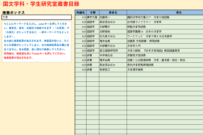Click author cell 笹原宏之
203x135 pixels.
point(112,70)
